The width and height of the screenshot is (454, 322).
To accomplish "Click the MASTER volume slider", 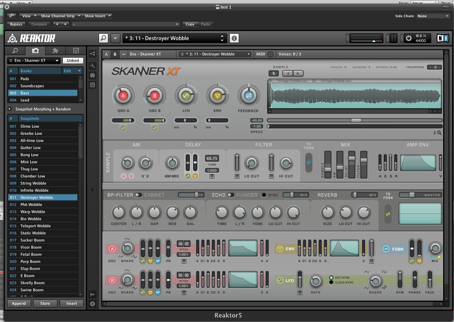I will [420, 195].
